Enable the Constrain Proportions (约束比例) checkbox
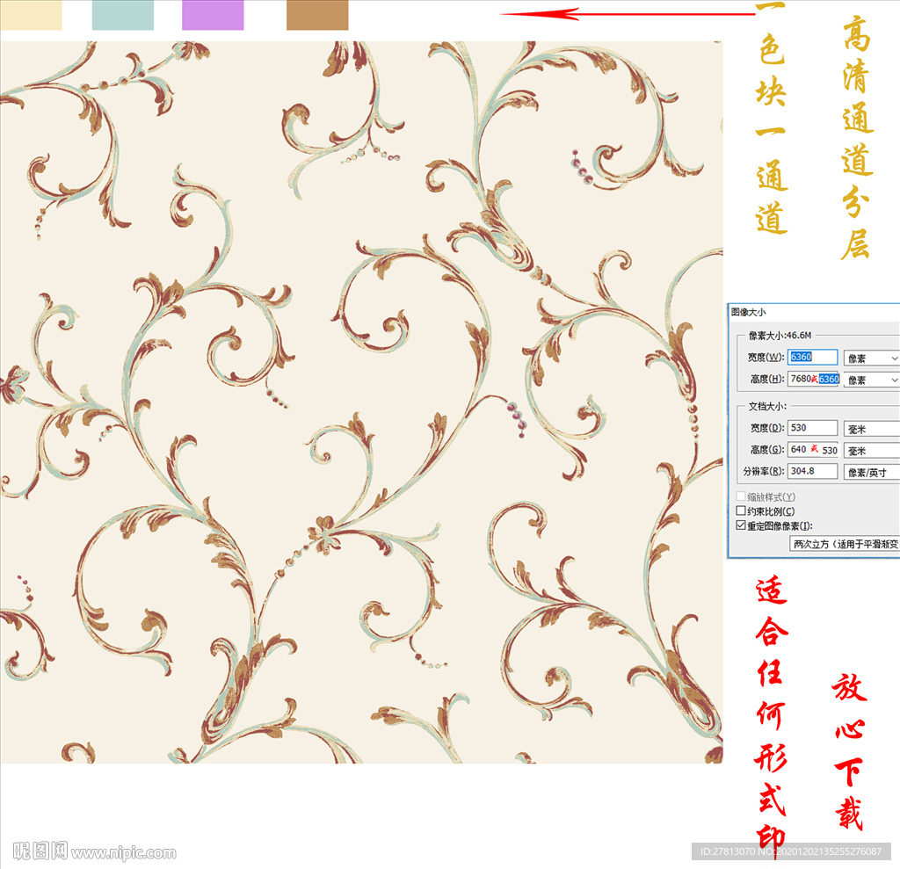 [x=741, y=511]
